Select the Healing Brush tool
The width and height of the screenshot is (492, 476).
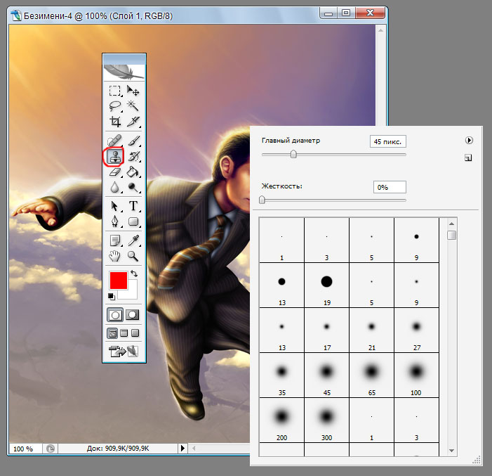[x=114, y=141]
